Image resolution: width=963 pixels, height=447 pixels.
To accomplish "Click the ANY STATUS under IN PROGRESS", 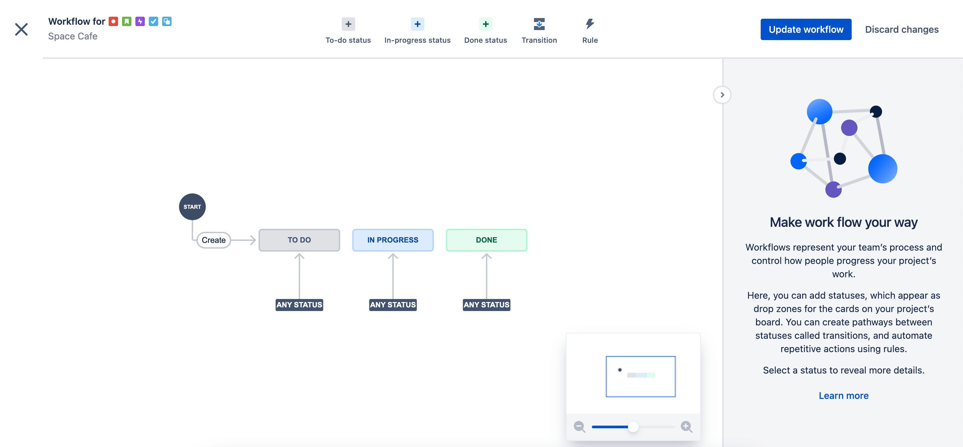I will coord(393,304).
